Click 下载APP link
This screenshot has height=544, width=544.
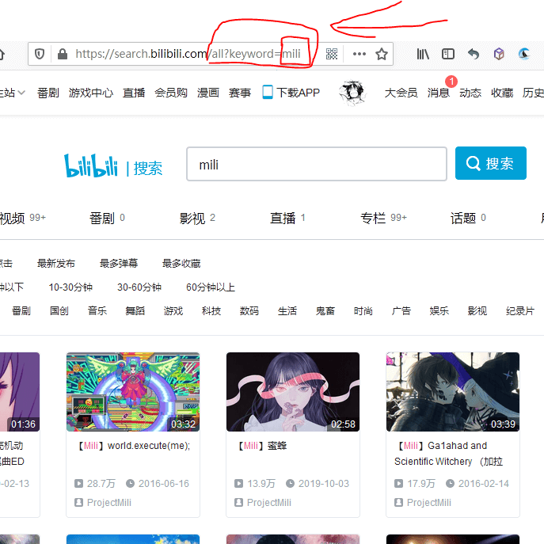[x=298, y=93]
